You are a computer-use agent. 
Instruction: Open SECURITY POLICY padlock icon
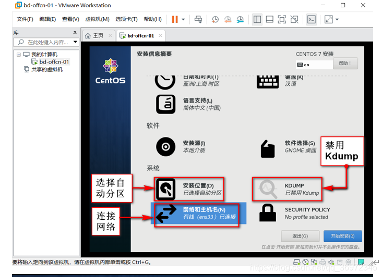click(x=268, y=212)
